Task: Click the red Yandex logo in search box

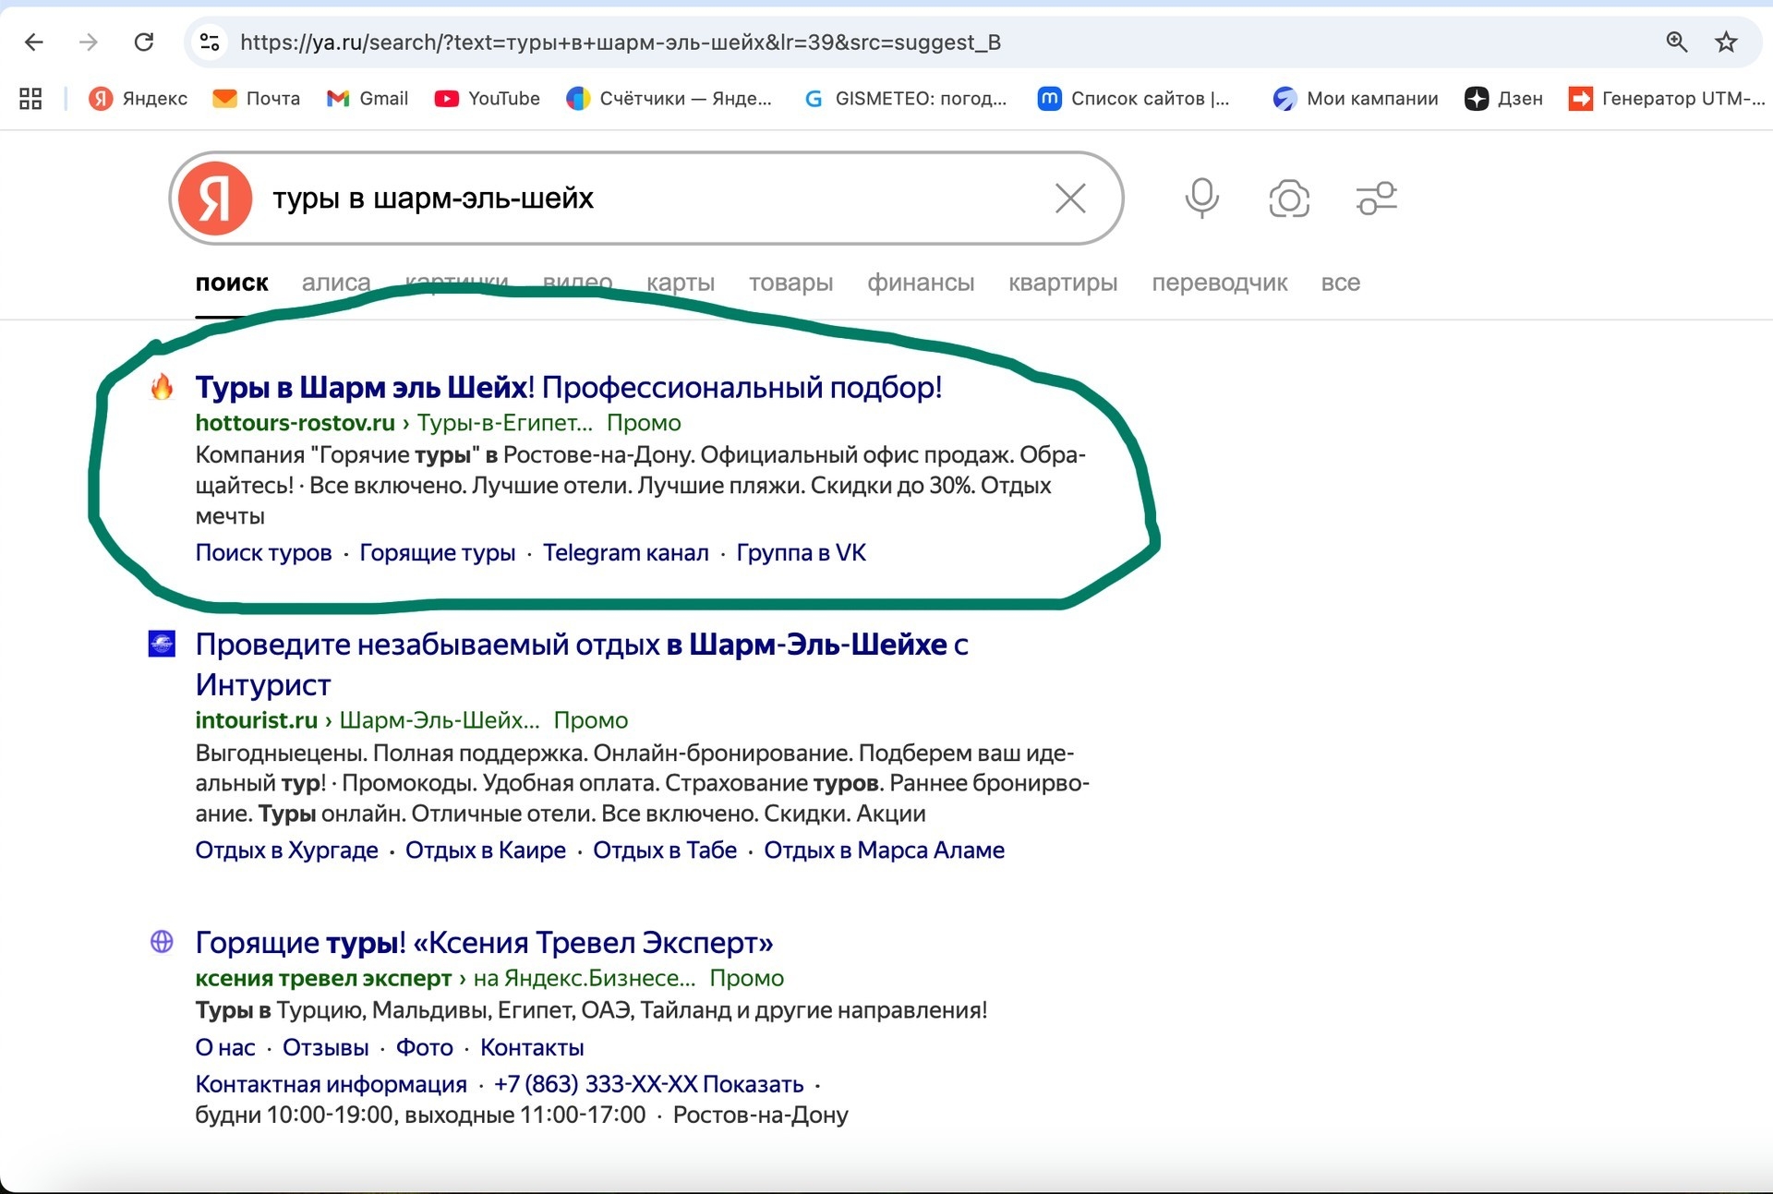Action: click(x=215, y=199)
